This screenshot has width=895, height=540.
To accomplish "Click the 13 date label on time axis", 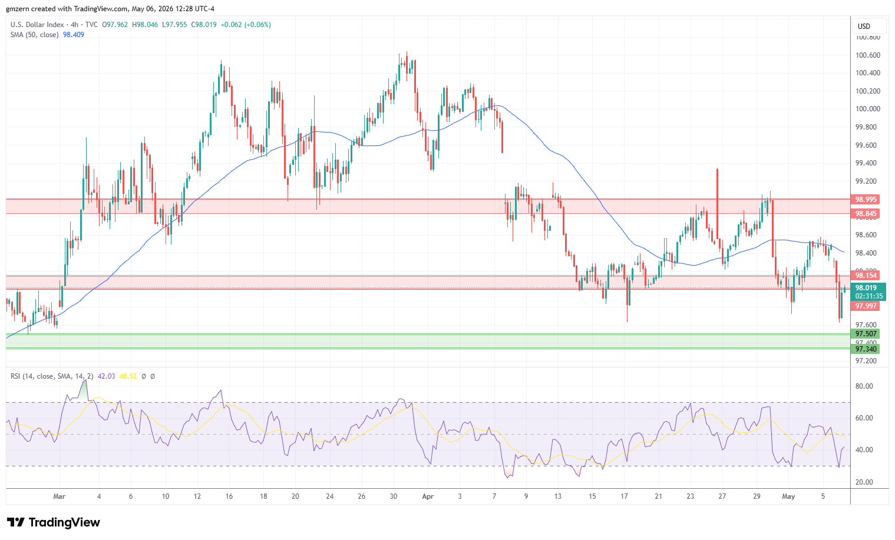I will click(558, 496).
